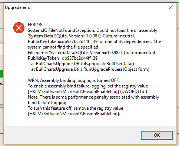Click the RunUpgradeProcess(Object form) stack trace line
This screenshot has height=146, width=179.
pyautogui.click(x=90, y=69)
